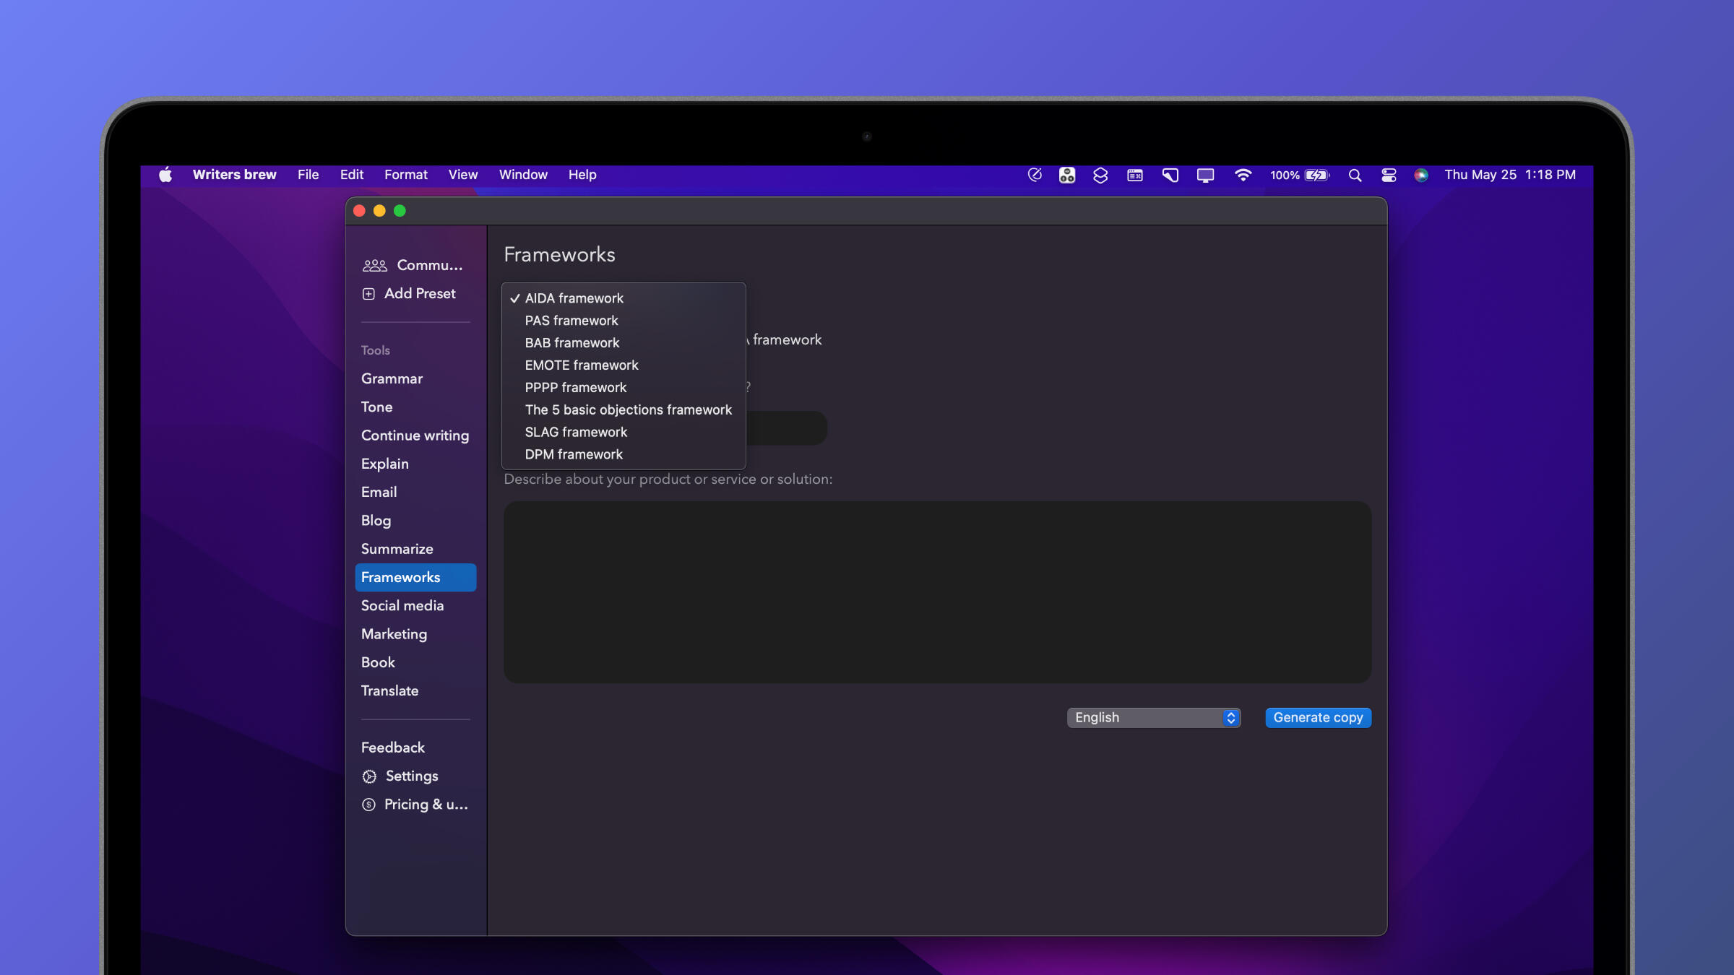Image resolution: width=1734 pixels, height=975 pixels.
Task: Open the Email tool
Action: [x=415, y=493]
